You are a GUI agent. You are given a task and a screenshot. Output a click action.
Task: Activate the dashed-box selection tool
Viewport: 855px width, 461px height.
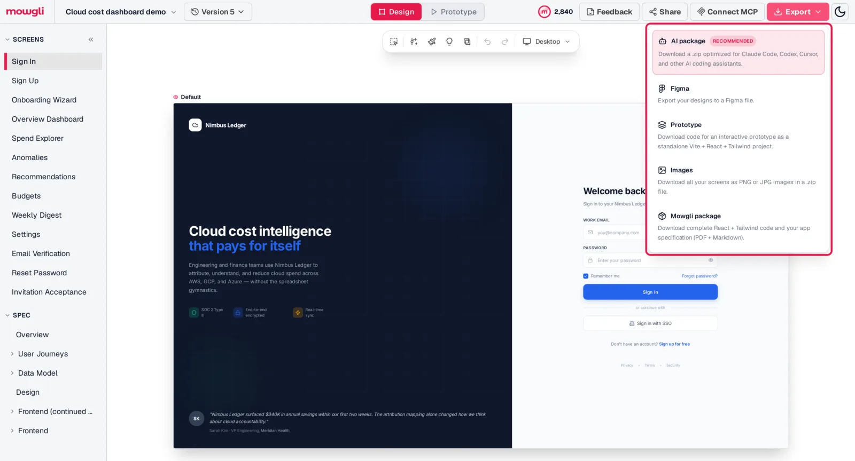[x=394, y=42]
